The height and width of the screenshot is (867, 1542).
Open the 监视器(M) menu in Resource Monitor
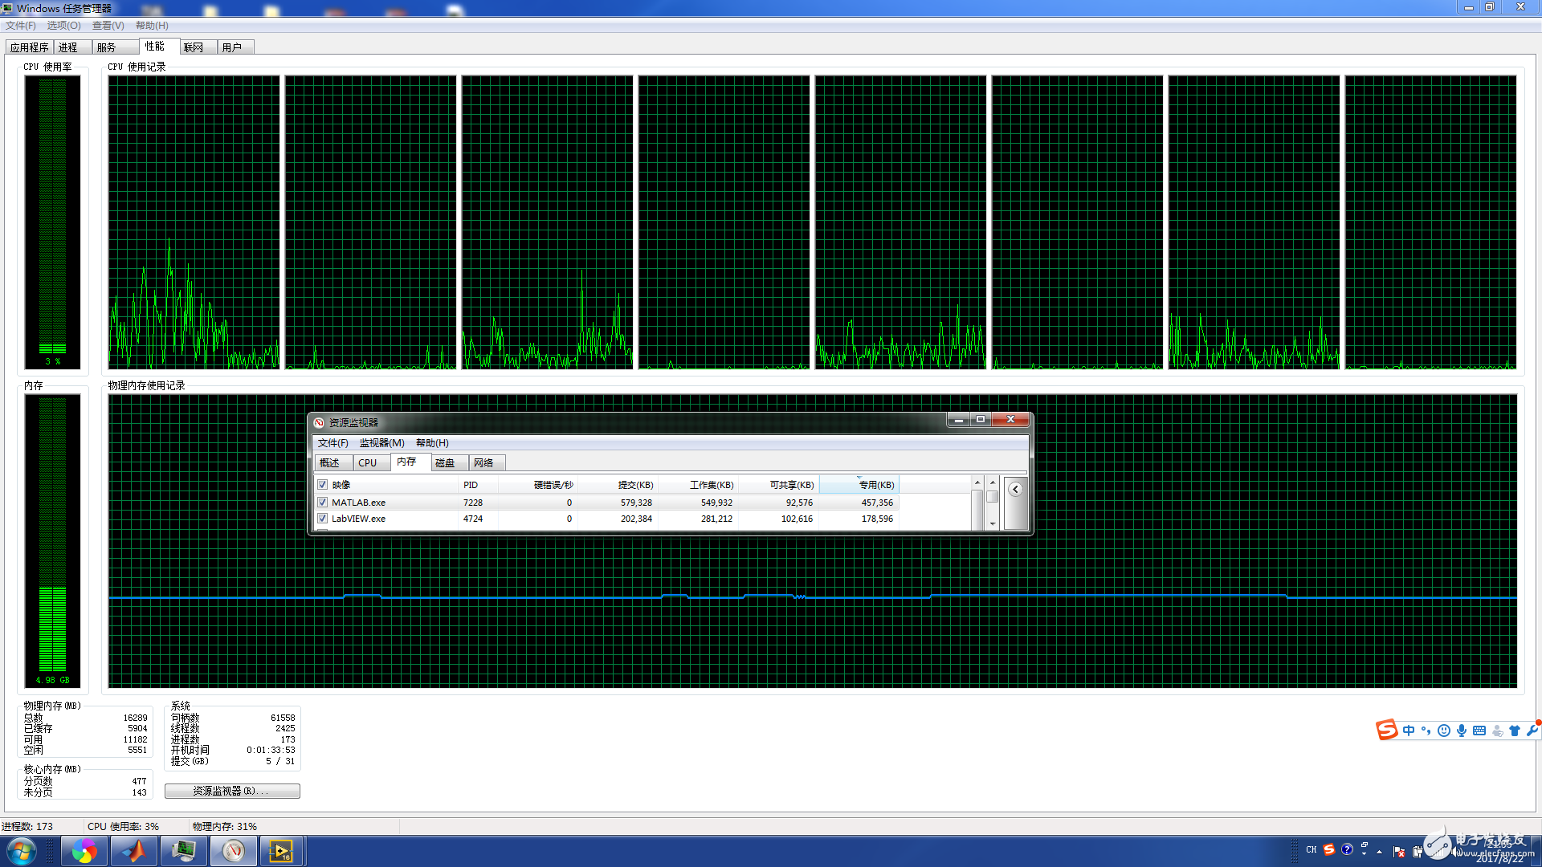coord(381,443)
